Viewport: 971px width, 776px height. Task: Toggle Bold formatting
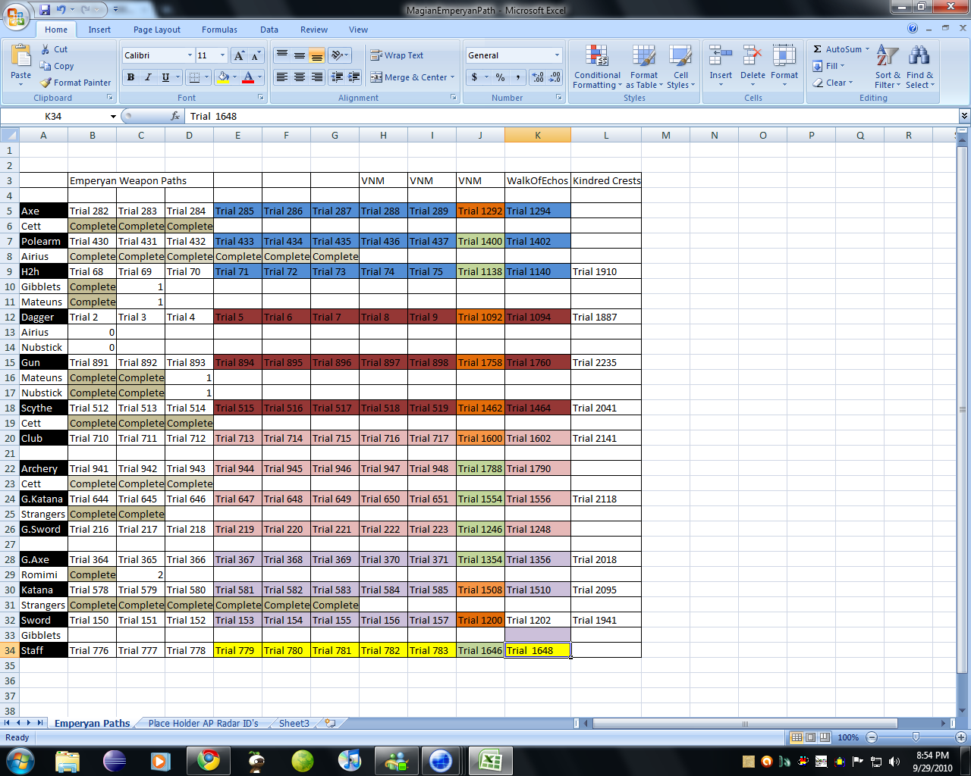click(130, 77)
